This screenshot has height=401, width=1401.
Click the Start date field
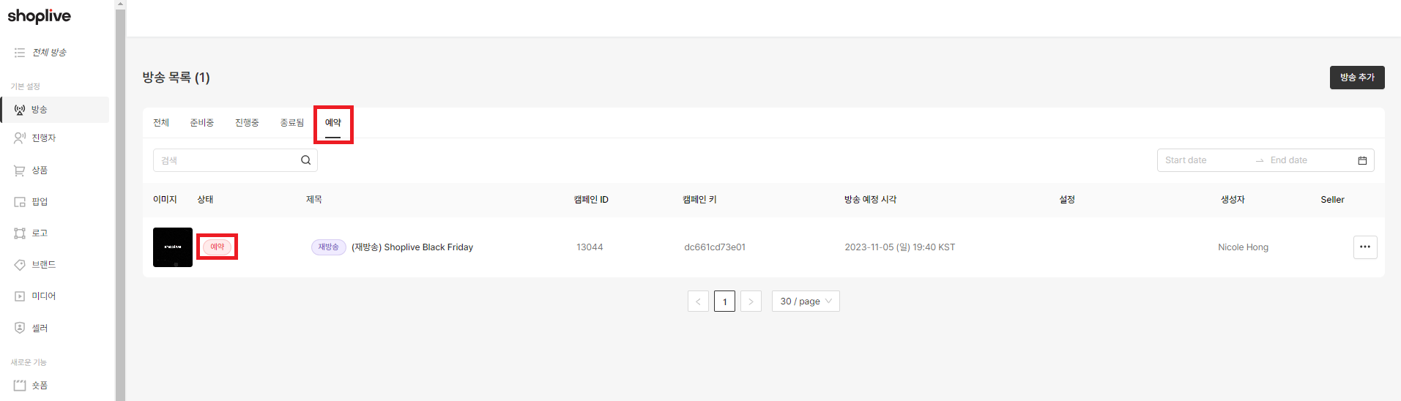(x=1205, y=160)
